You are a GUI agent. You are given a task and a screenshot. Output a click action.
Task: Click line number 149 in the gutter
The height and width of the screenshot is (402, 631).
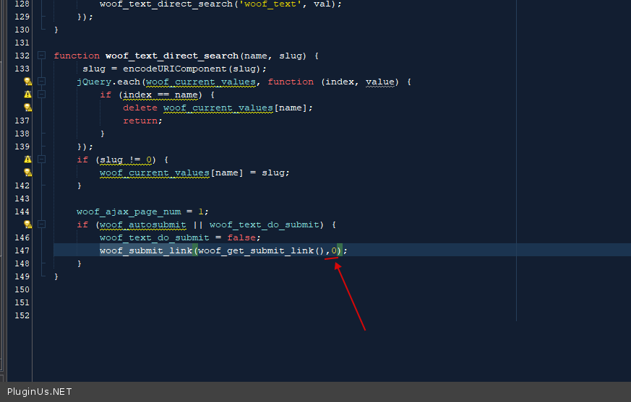coord(22,276)
